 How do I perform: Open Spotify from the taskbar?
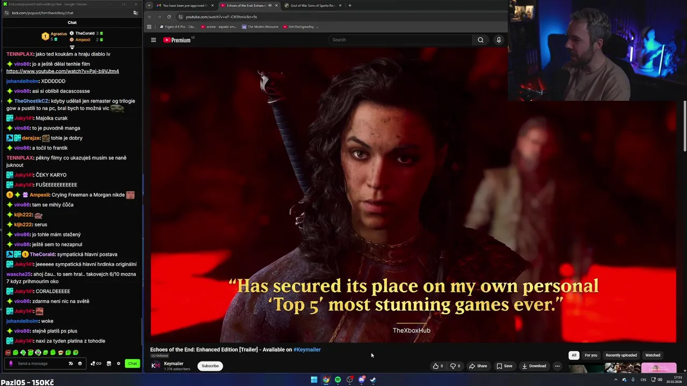point(338,380)
